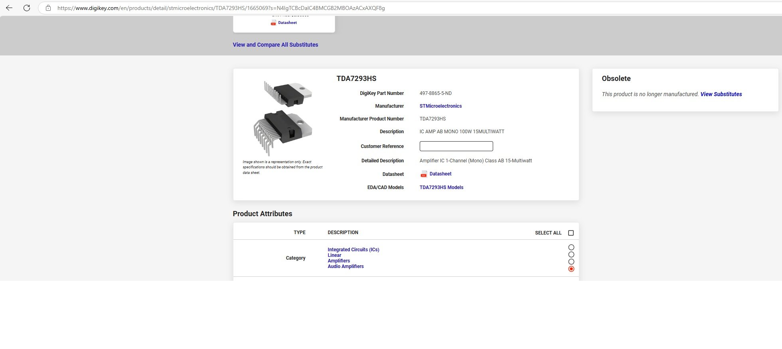Select the Audio Amplifiers radio button
Screen dimensions: 782x349
coord(571,269)
